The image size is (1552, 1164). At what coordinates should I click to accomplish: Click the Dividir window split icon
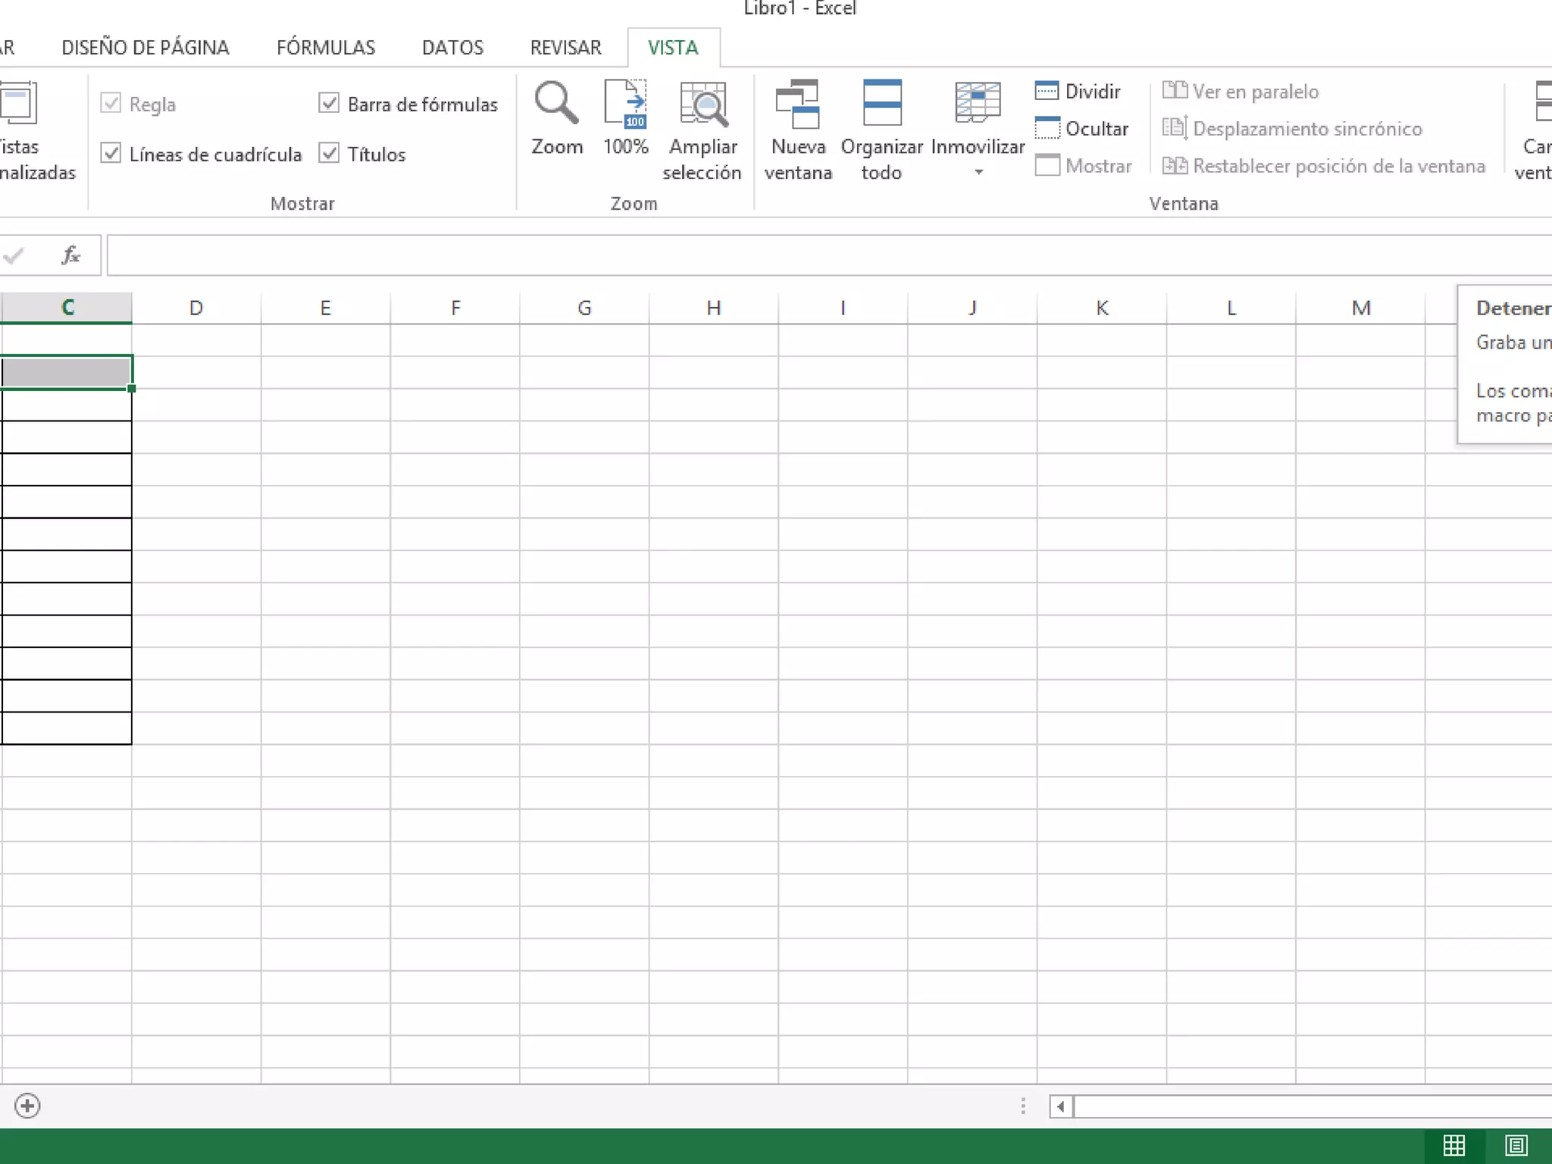pyautogui.click(x=1047, y=91)
